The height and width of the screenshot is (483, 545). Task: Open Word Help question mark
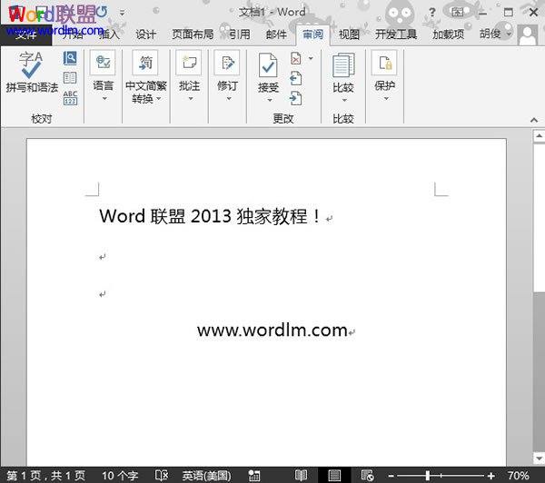(431, 13)
